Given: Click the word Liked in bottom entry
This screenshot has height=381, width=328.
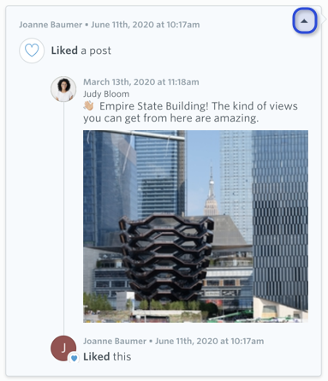Looking at the screenshot, I should [x=97, y=357].
